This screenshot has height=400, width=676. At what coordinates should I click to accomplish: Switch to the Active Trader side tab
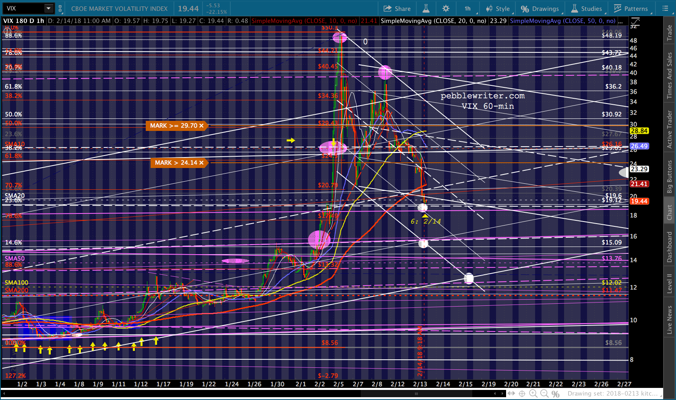(x=670, y=130)
